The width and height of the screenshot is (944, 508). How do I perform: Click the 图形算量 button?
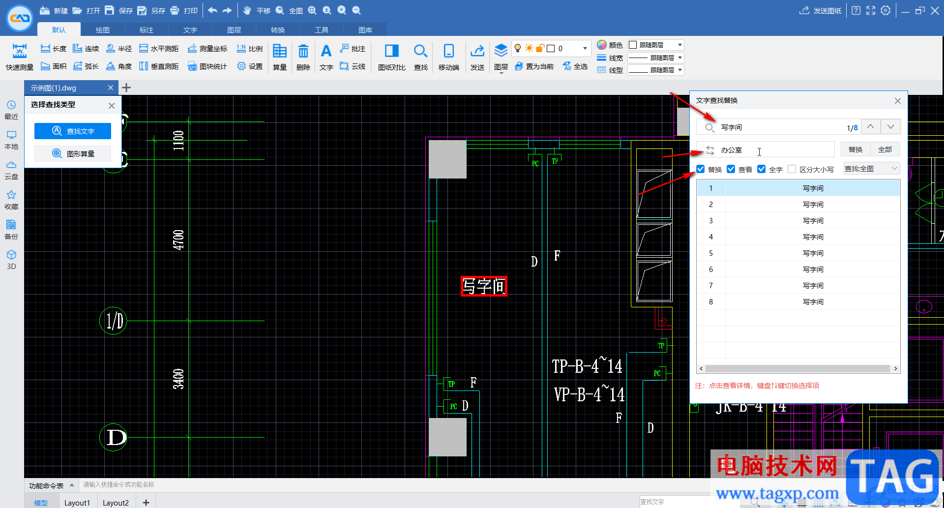point(73,154)
